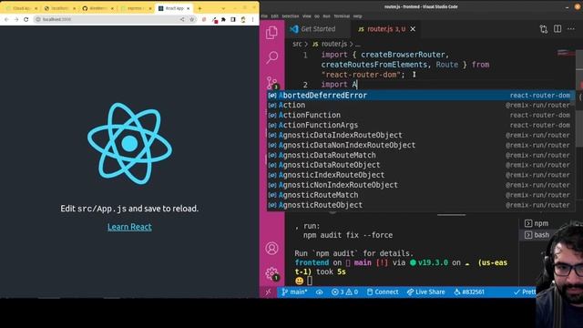Image resolution: width=583 pixels, height=328 pixels.
Task: Open the Terminal menu in VS Code
Action: (x=342, y=16)
